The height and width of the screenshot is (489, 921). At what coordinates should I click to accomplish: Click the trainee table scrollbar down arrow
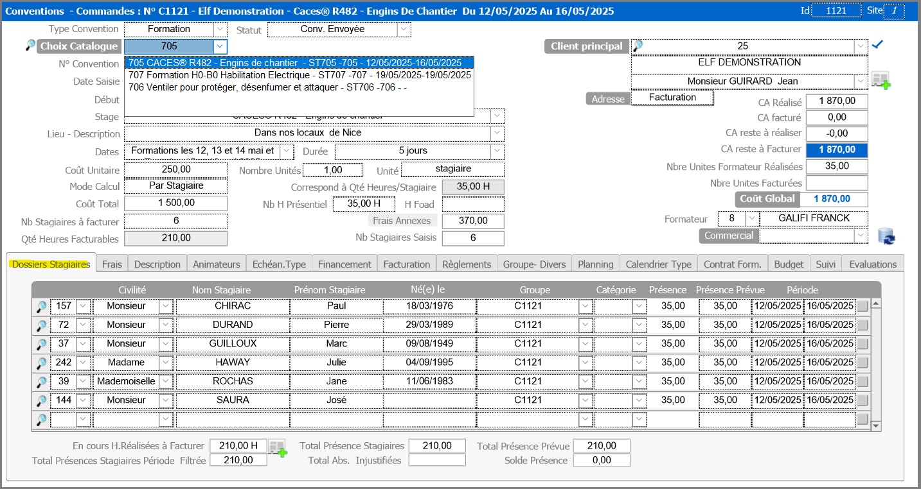875,425
